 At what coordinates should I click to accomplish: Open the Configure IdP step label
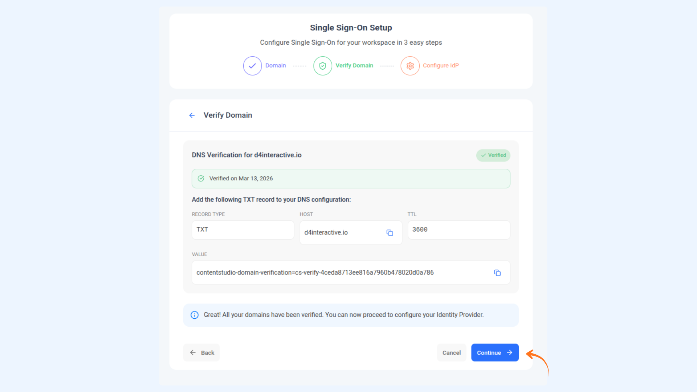pos(441,65)
